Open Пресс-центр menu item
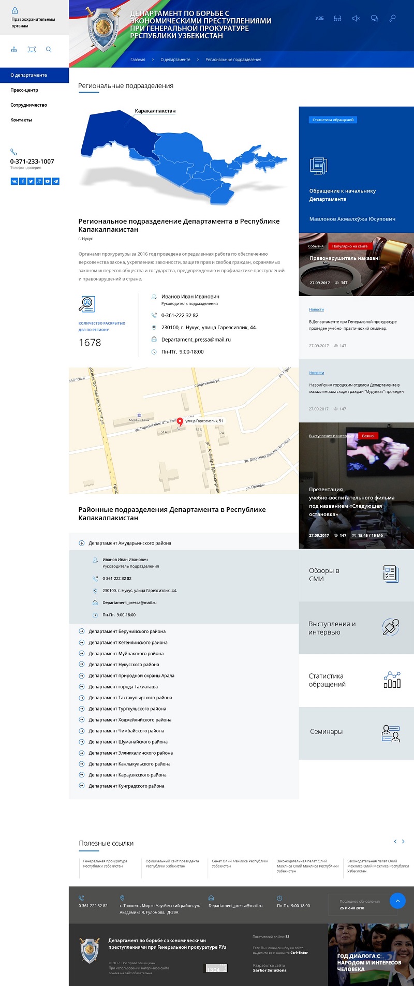 (x=24, y=90)
